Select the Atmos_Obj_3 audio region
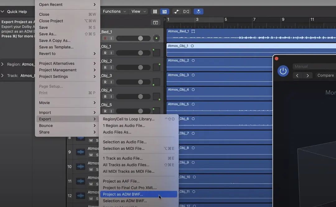336x207 pixels. click(x=219, y=79)
